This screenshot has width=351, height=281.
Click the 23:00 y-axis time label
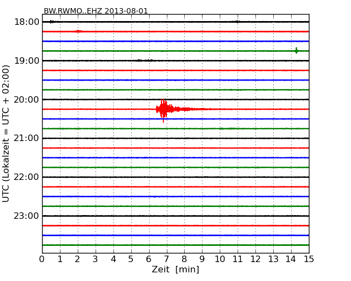coord(26,216)
